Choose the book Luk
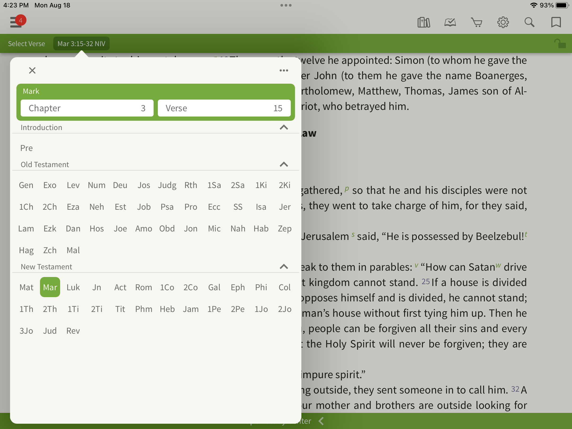Screen dimensions: 572x429 click(x=73, y=287)
